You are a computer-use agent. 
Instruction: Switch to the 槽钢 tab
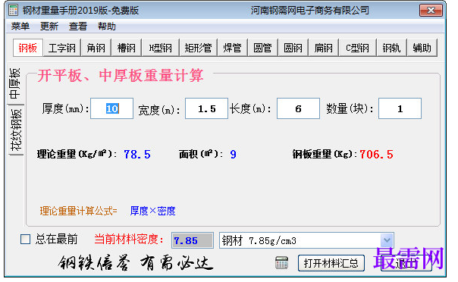[126, 48]
